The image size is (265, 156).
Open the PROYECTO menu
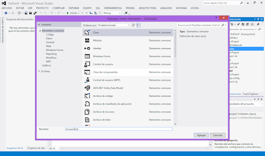[42, 8]
